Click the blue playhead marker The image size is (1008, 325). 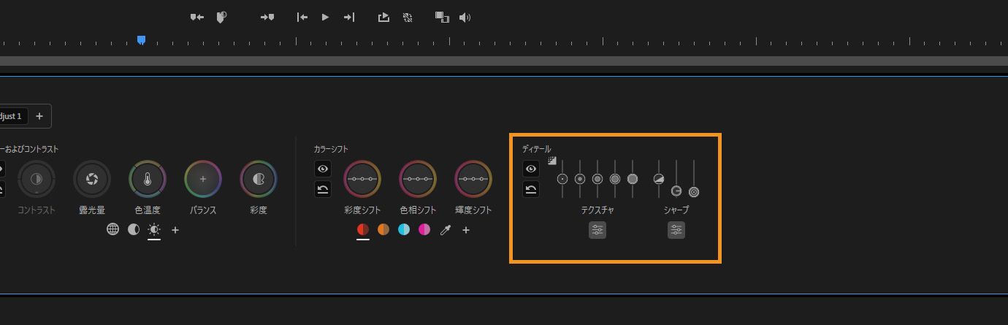tap(141, 40)
